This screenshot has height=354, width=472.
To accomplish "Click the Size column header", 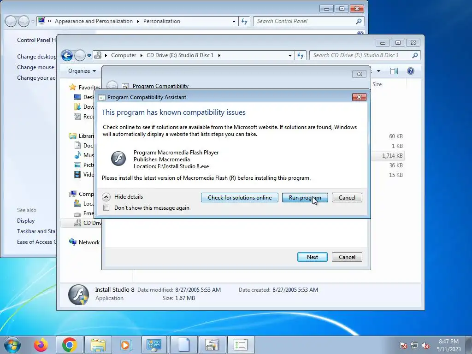I will [377, 84].
